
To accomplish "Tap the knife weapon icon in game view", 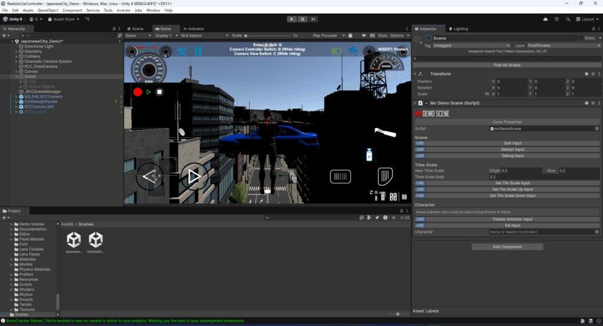I will [x=385, y=132].
